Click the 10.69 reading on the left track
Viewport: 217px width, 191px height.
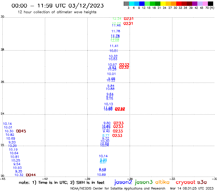pos(11,138)
